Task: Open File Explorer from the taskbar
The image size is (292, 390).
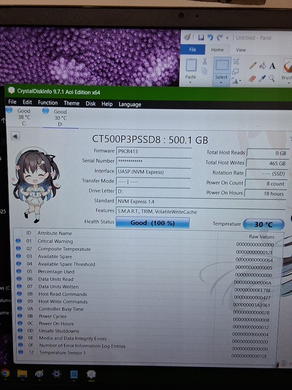Action: tap(22, 374)
